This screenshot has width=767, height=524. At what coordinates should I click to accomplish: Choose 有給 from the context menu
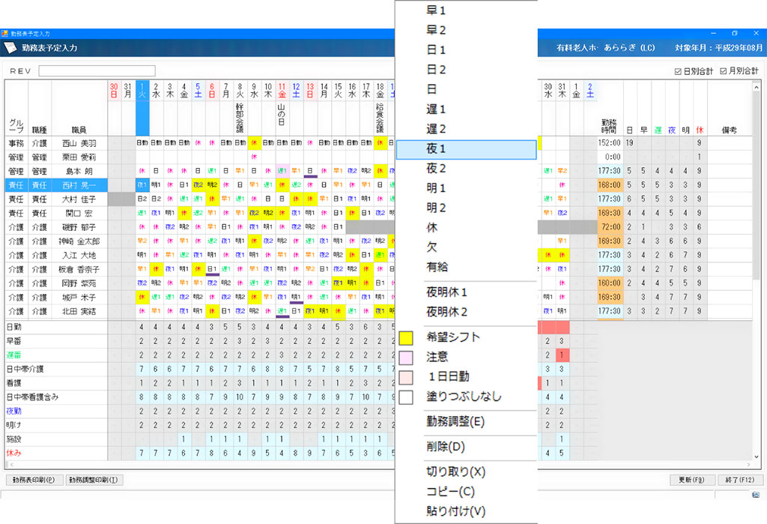(466, 267)
